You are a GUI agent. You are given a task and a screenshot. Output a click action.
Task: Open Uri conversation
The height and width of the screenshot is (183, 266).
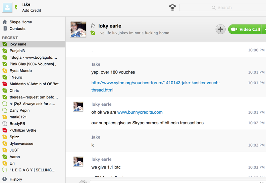tap(32, 163)
